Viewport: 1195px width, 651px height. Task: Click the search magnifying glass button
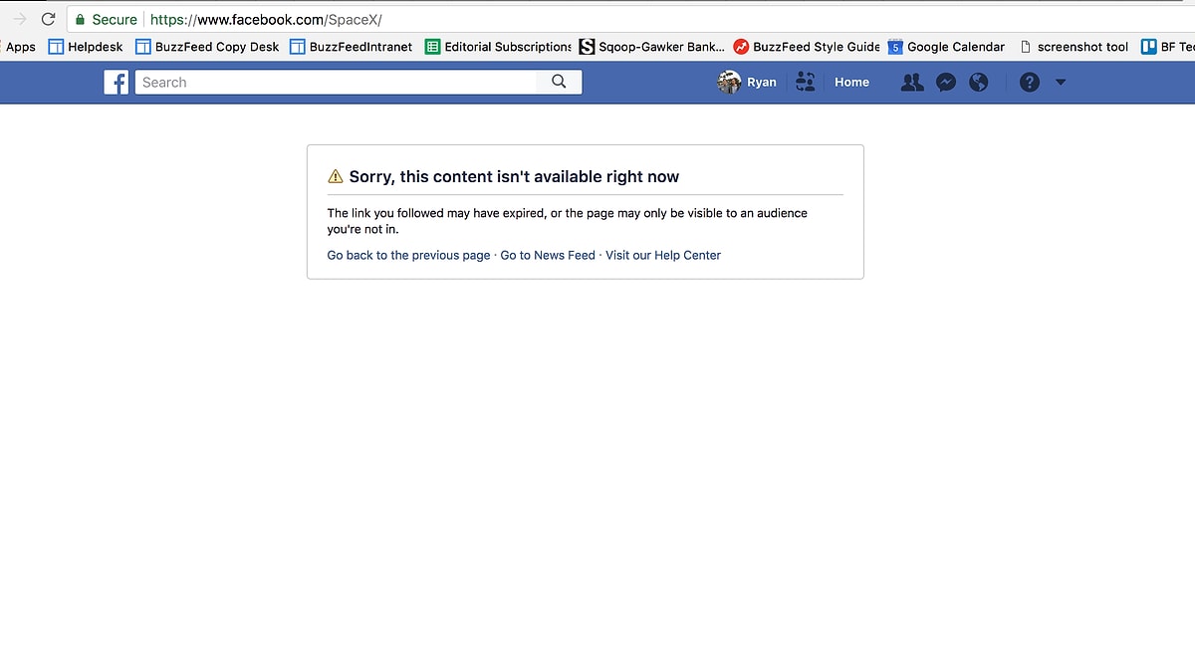point(559,83)
